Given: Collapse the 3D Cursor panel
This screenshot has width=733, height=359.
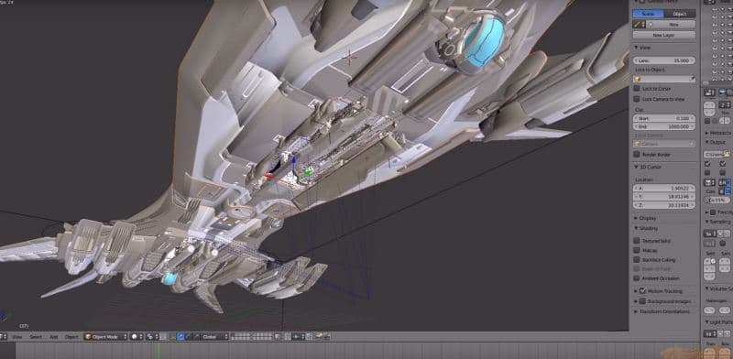Looking at the screenshot, I should pyautogui.click(x=636, y=167).
